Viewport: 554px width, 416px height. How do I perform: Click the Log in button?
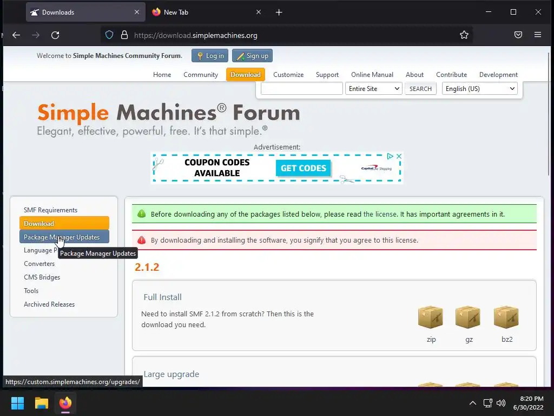210,56
